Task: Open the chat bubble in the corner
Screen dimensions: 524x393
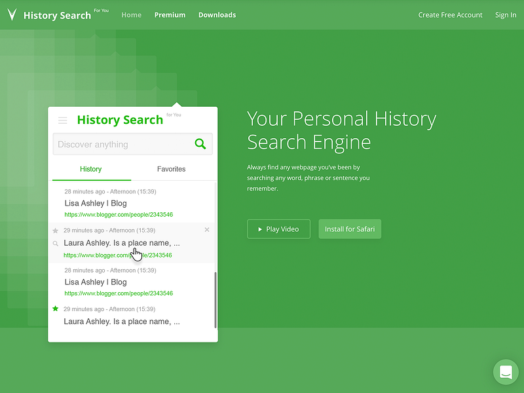Action: tap(505, 371)
